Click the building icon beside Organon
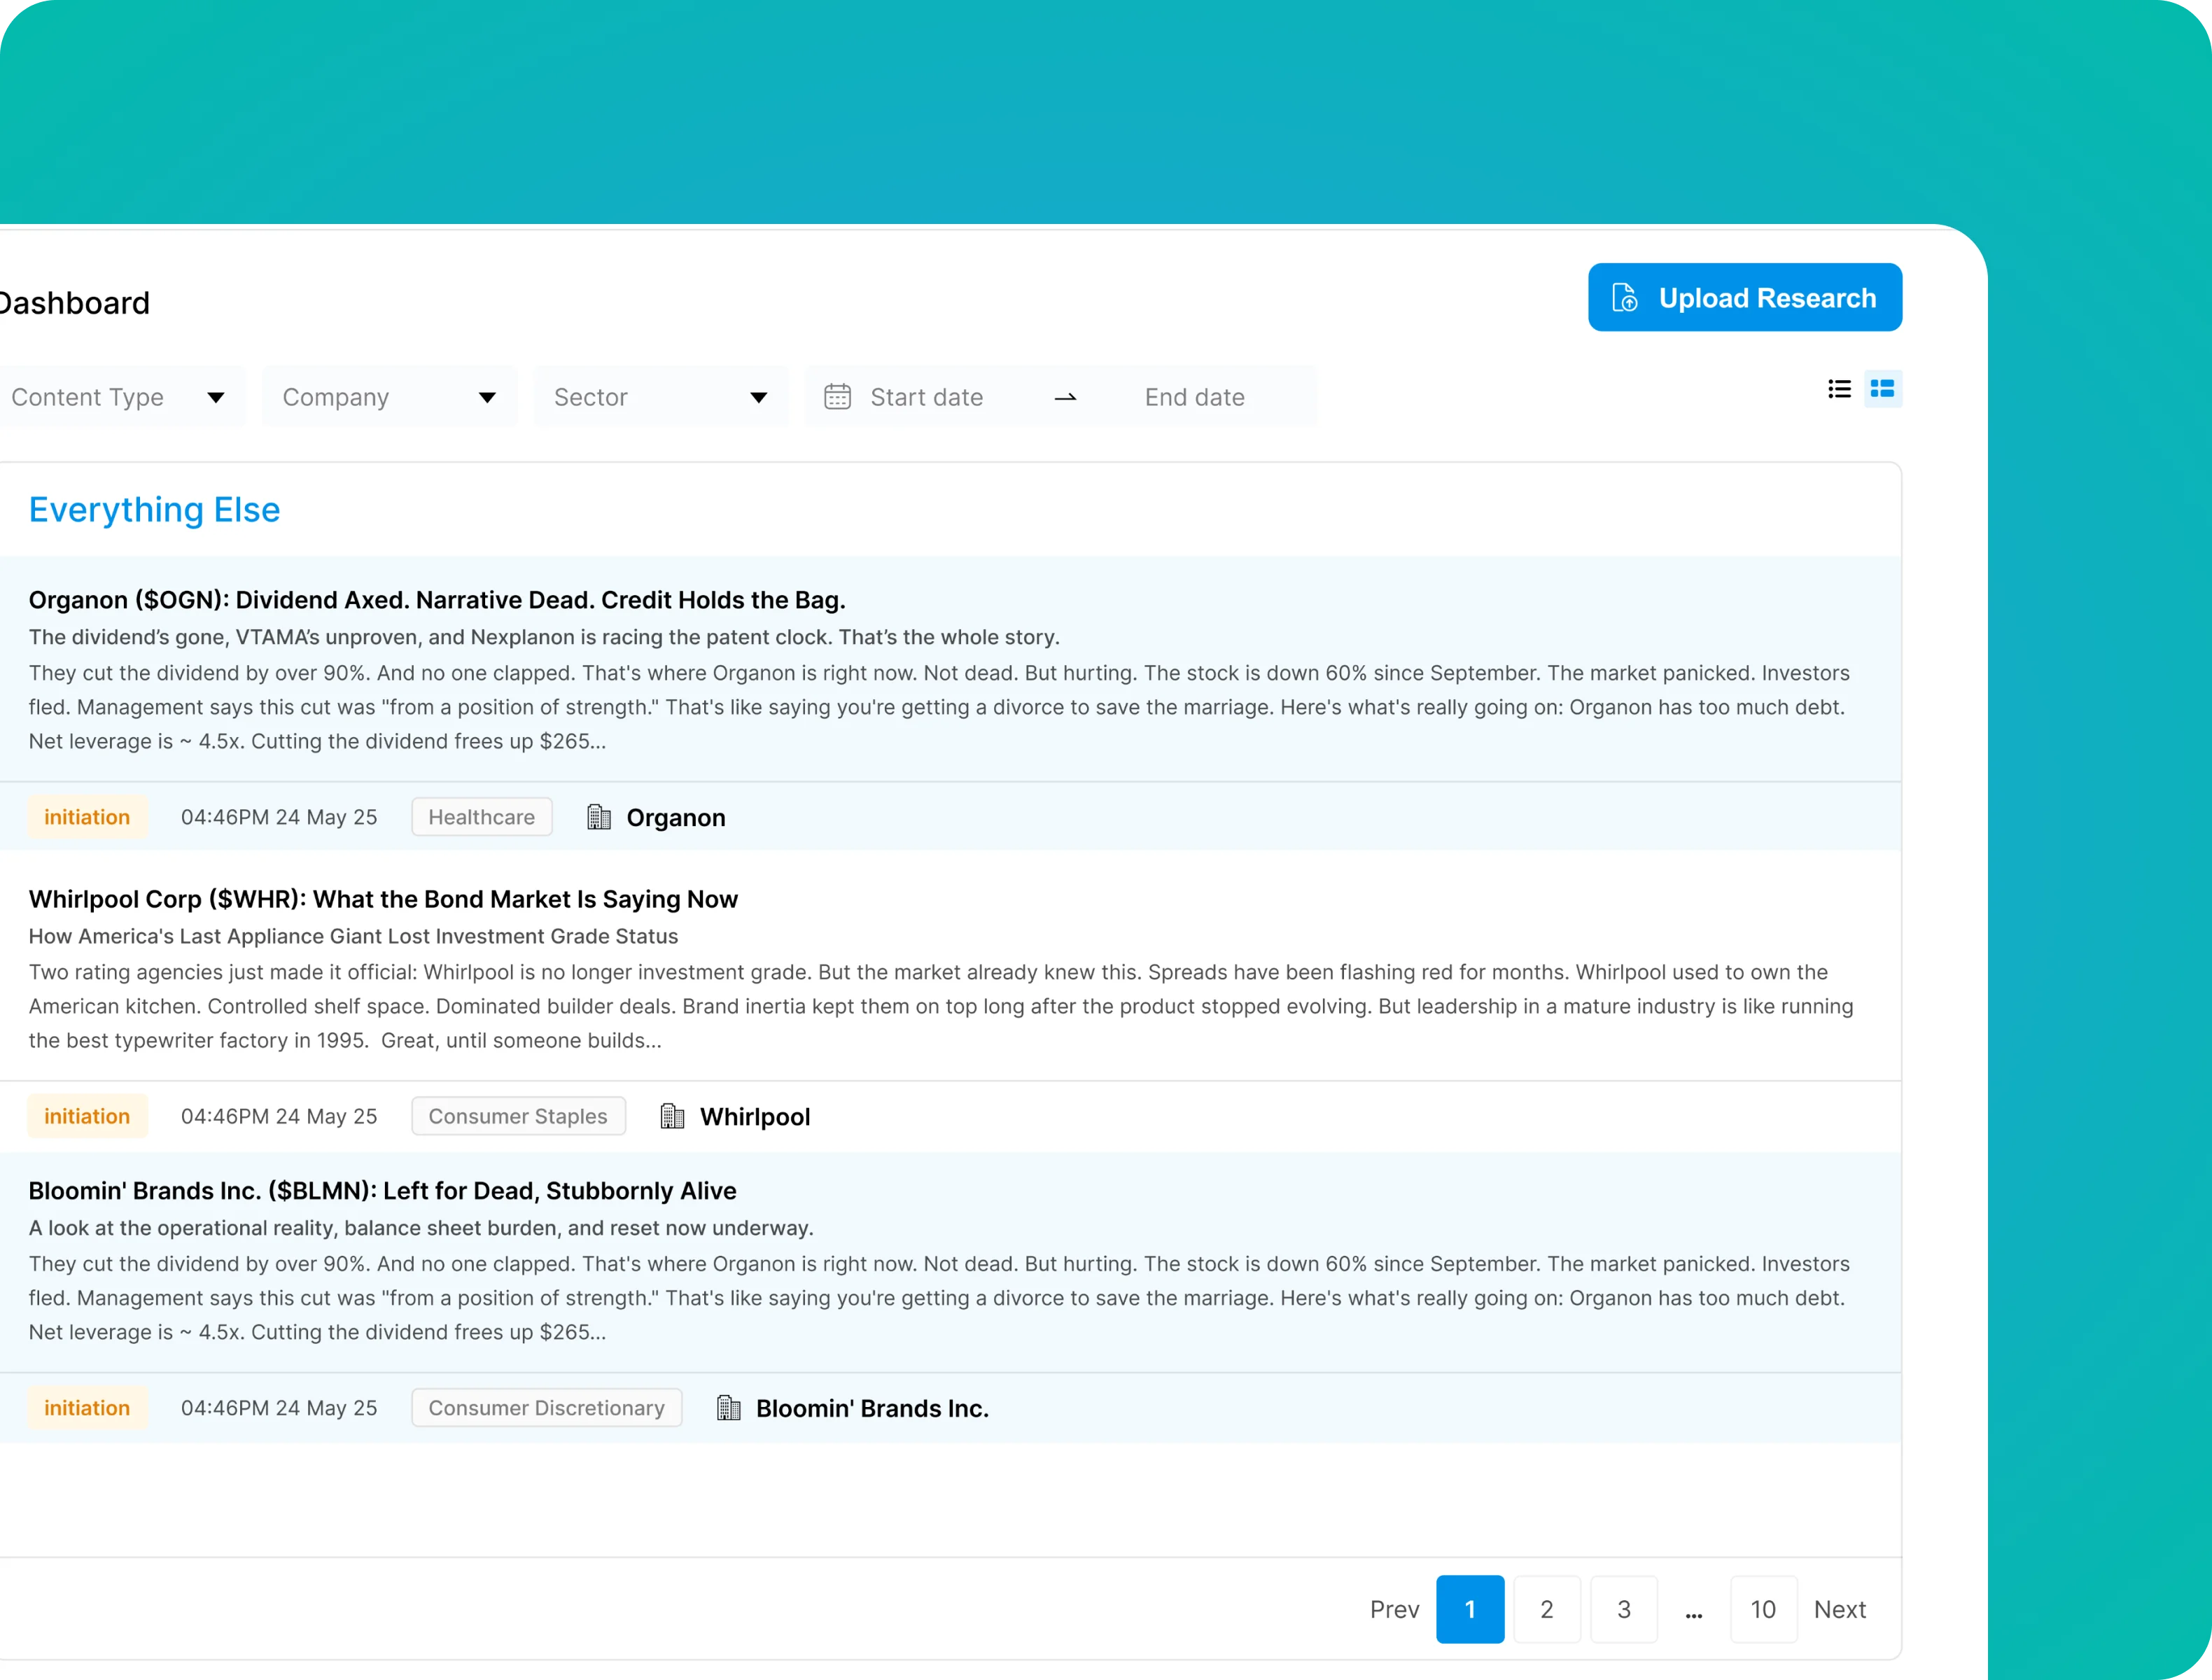Image resolution: width=2212 pixels, height=1680 pixels. (x=599, y=817)
